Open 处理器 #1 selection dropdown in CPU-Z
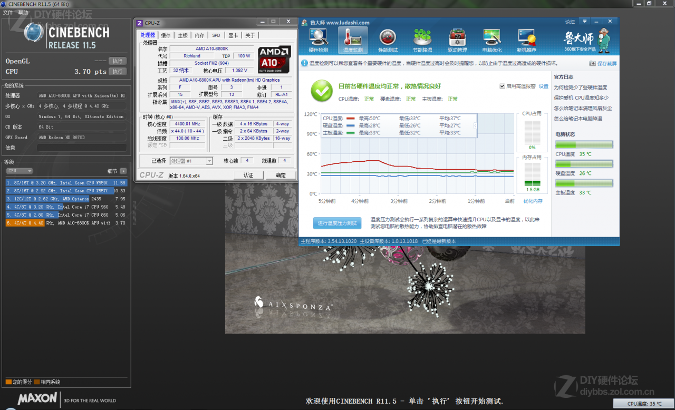 point(191,161)
